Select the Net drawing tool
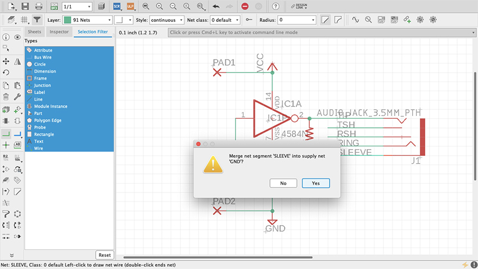 click(x=6, y=133)
